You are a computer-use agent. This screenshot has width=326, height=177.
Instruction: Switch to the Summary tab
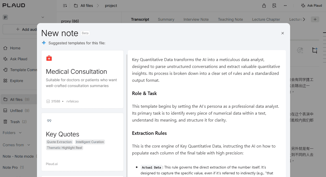click(166, 19)
